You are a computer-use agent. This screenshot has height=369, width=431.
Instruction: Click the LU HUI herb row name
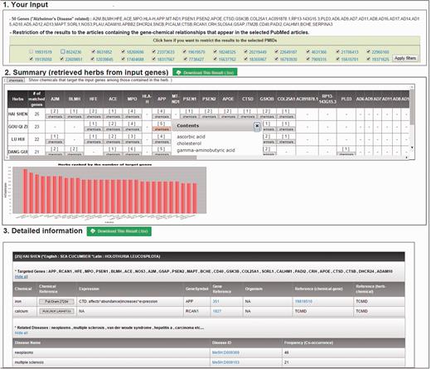click(18, 139)
